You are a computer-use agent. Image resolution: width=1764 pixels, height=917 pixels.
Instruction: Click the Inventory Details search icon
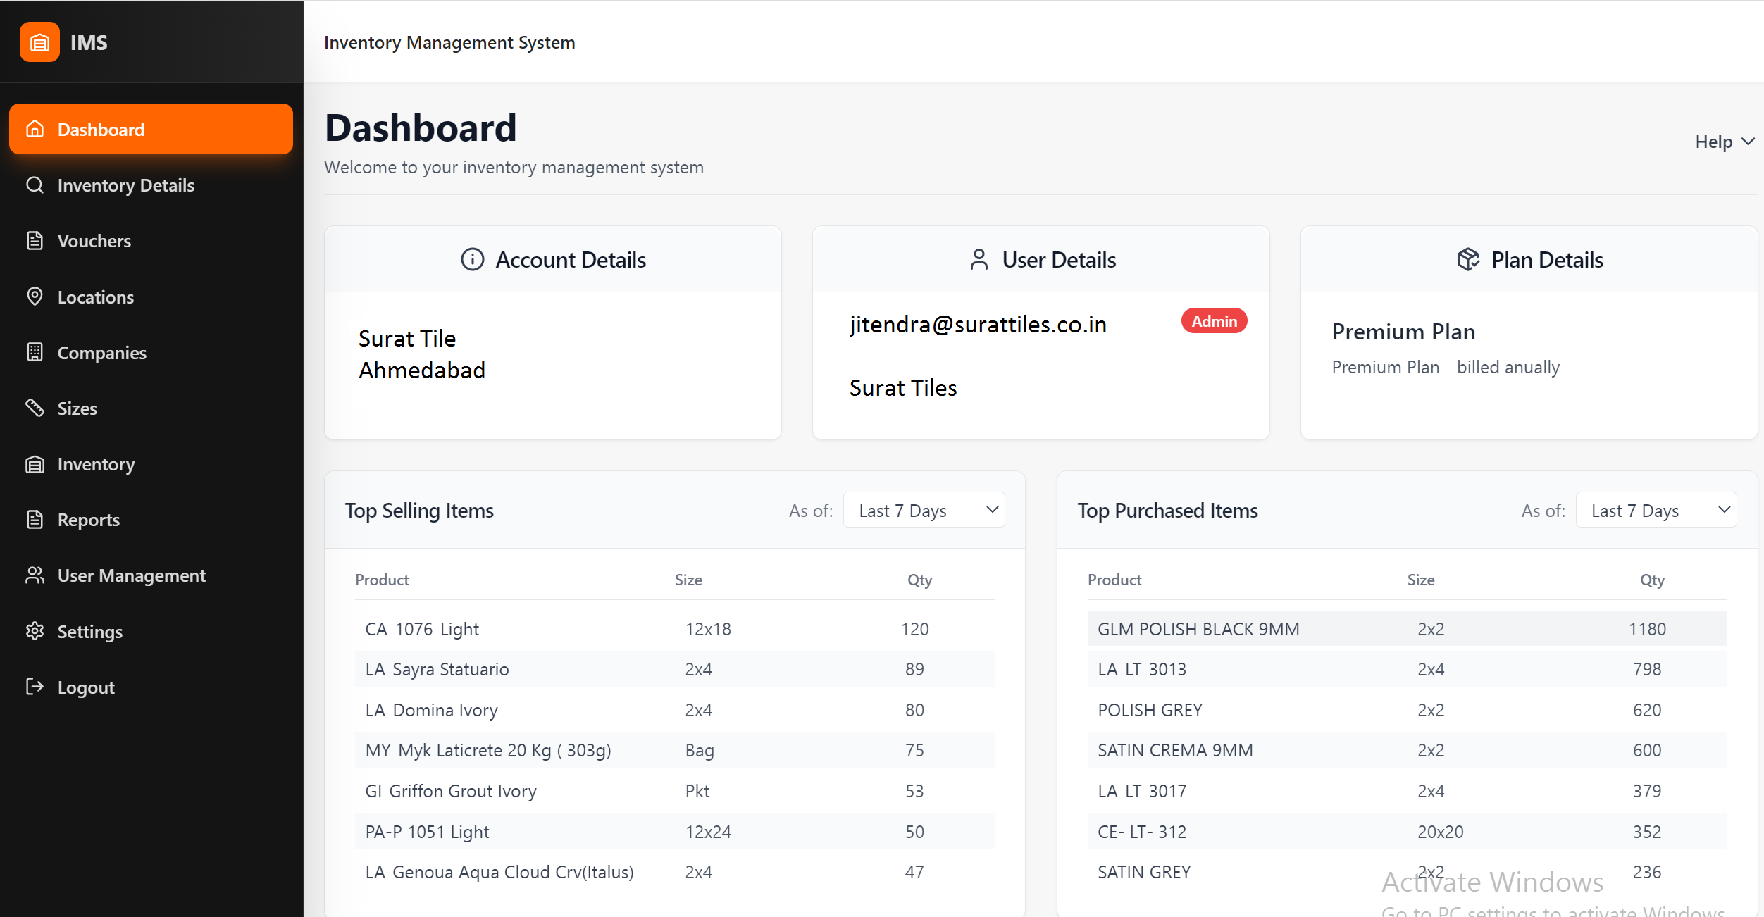(x=35, y=185)
